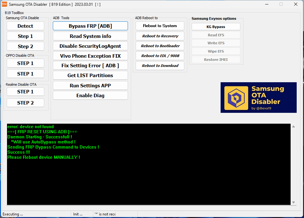Reboot the device to System
Viewport: 304px width, 218px height.
(159, 26)
